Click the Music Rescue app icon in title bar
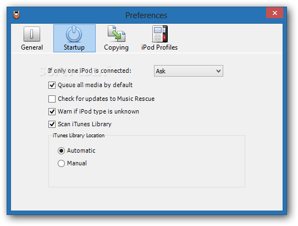Screen dimensions: 298x226 [x=16, y=15]
